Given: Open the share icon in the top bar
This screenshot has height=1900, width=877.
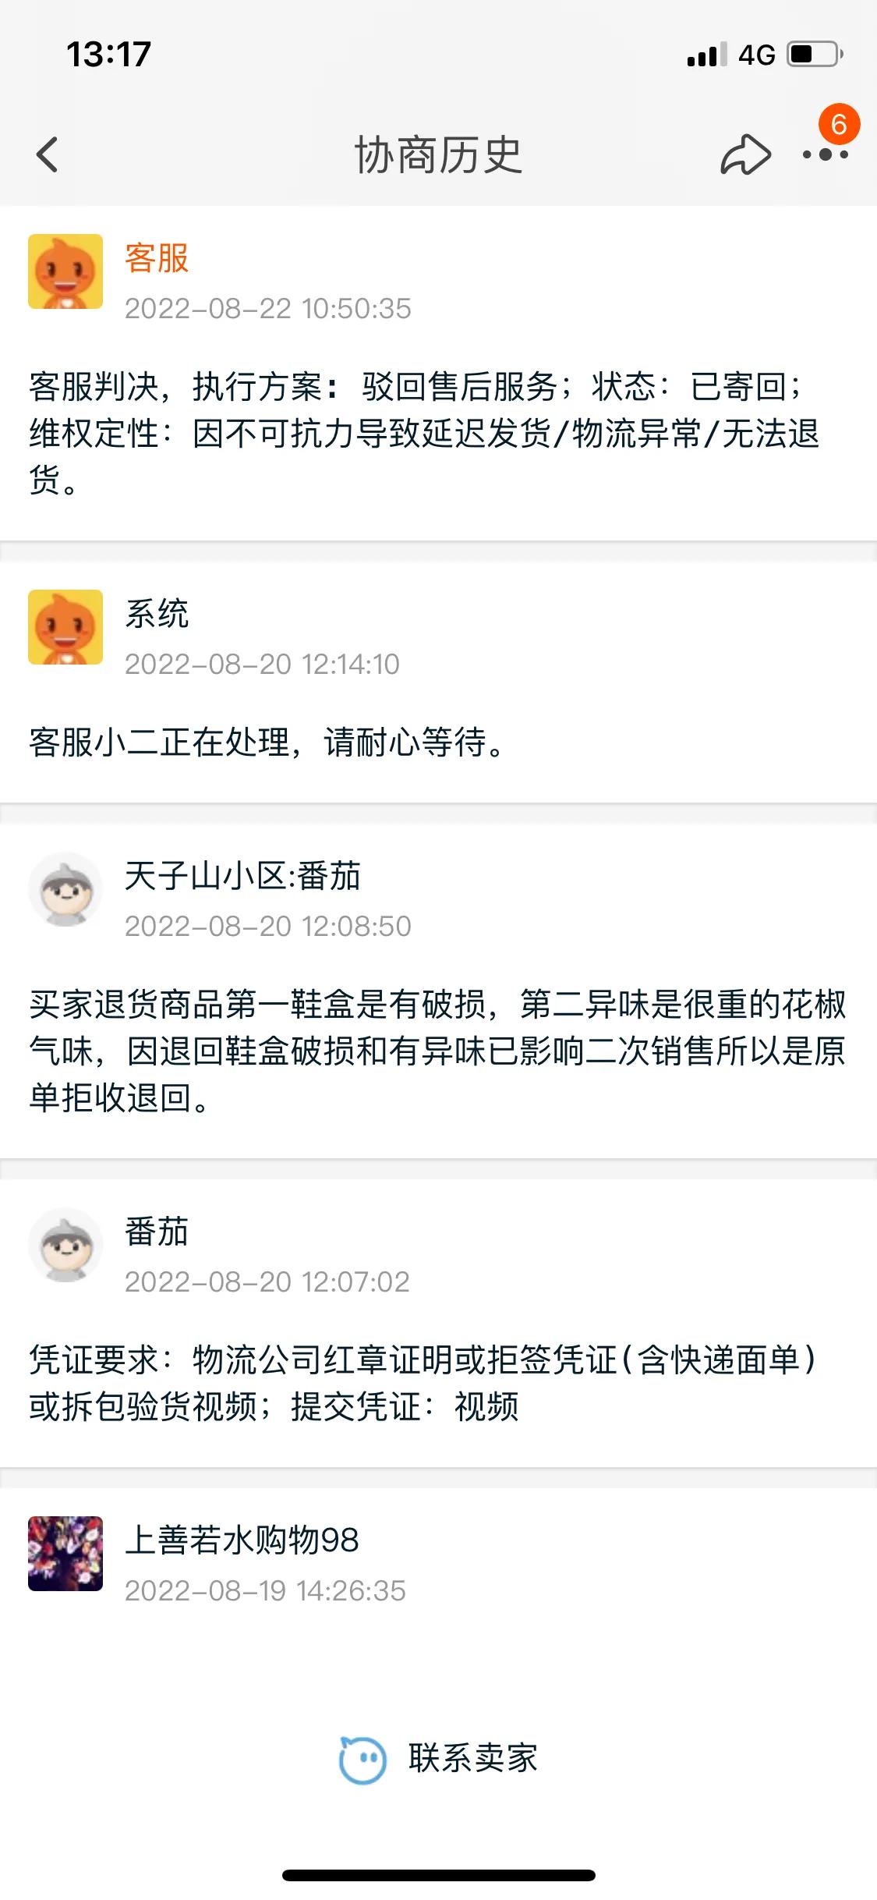Looking at the screenshot, I should tap(746, 154).
